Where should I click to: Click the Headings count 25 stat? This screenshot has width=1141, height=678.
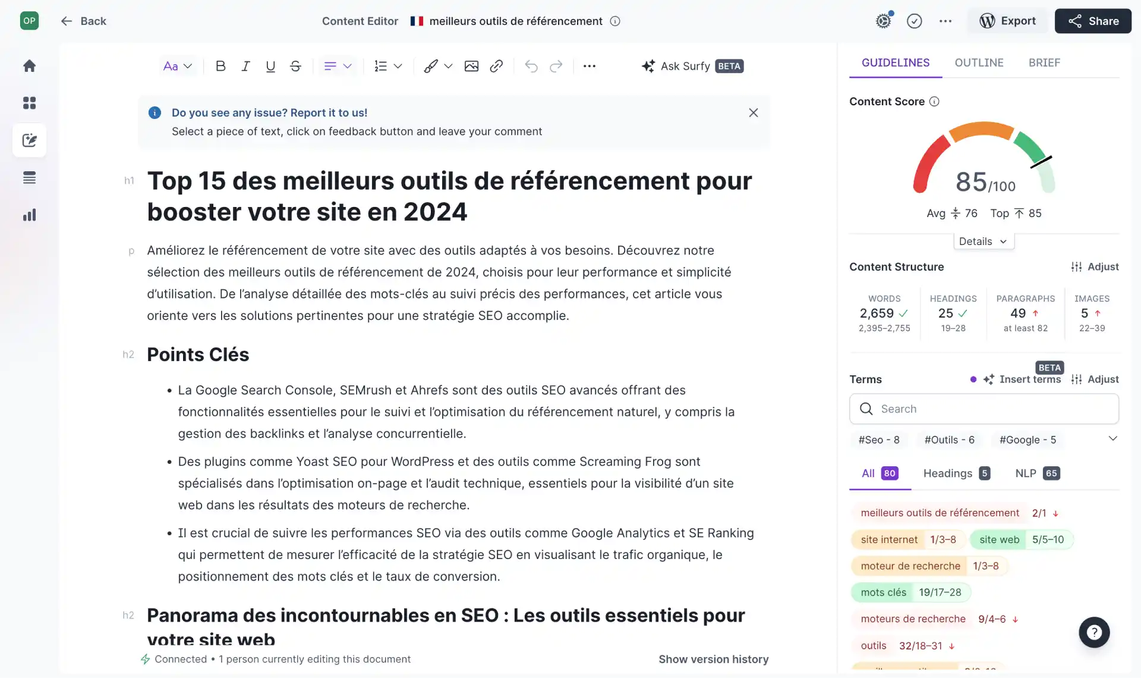(953, 313)
